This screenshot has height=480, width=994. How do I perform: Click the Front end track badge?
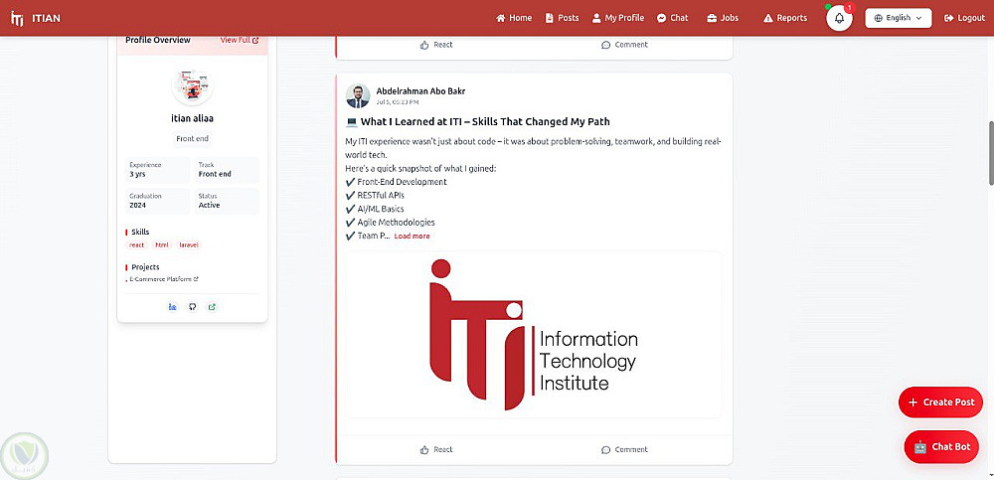pos(192,139)
